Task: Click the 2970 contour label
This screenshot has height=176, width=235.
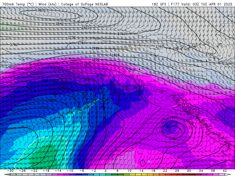Action: tap(88, 79)
